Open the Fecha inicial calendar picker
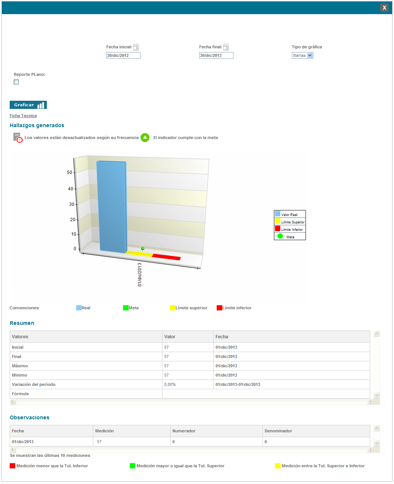Viewport: 394px width, 484px height. (136, 47)
